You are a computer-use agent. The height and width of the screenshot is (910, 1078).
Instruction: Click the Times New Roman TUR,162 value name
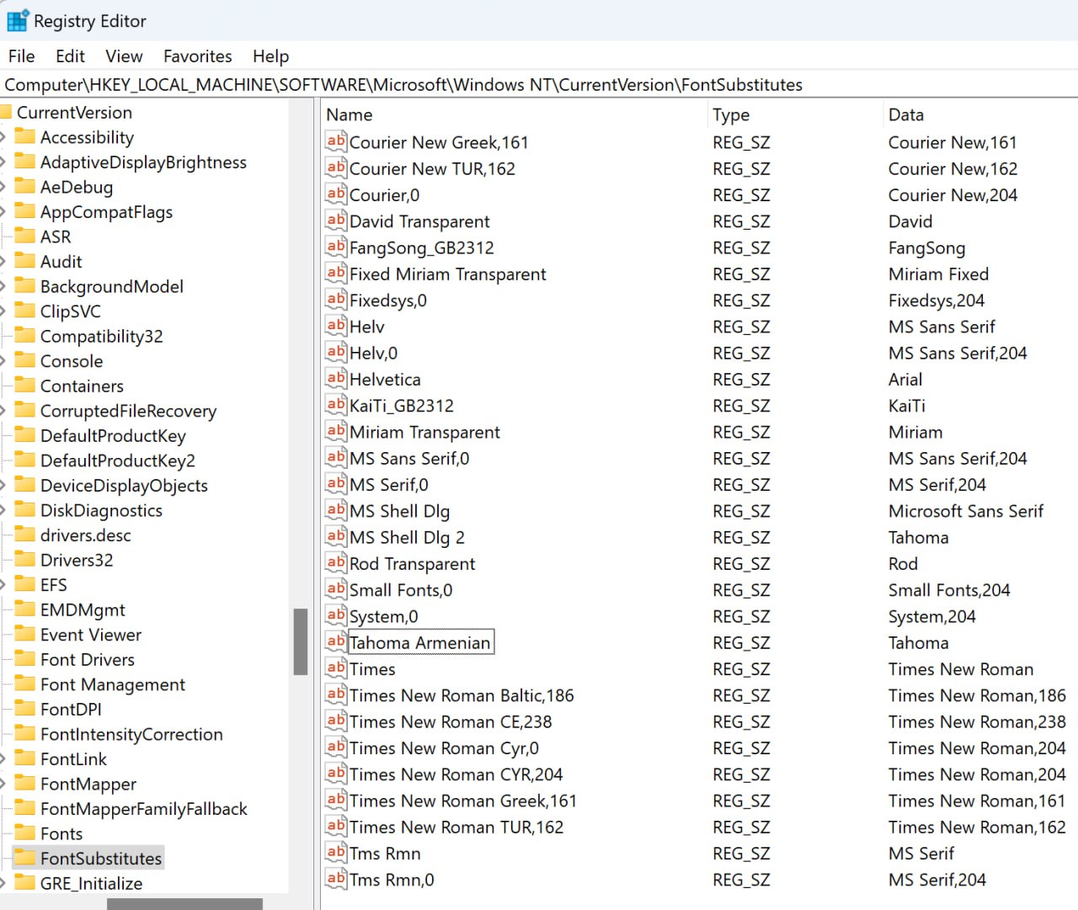(x=456, y=827)
